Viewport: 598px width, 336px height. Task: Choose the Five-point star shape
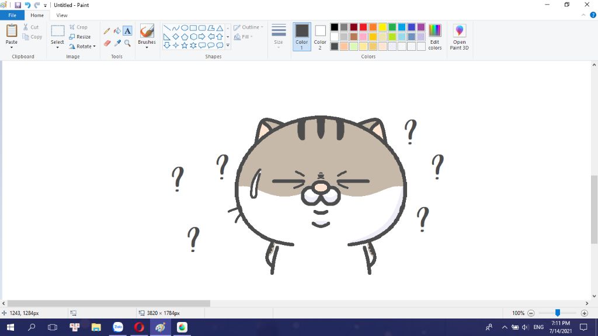(185, 45)
